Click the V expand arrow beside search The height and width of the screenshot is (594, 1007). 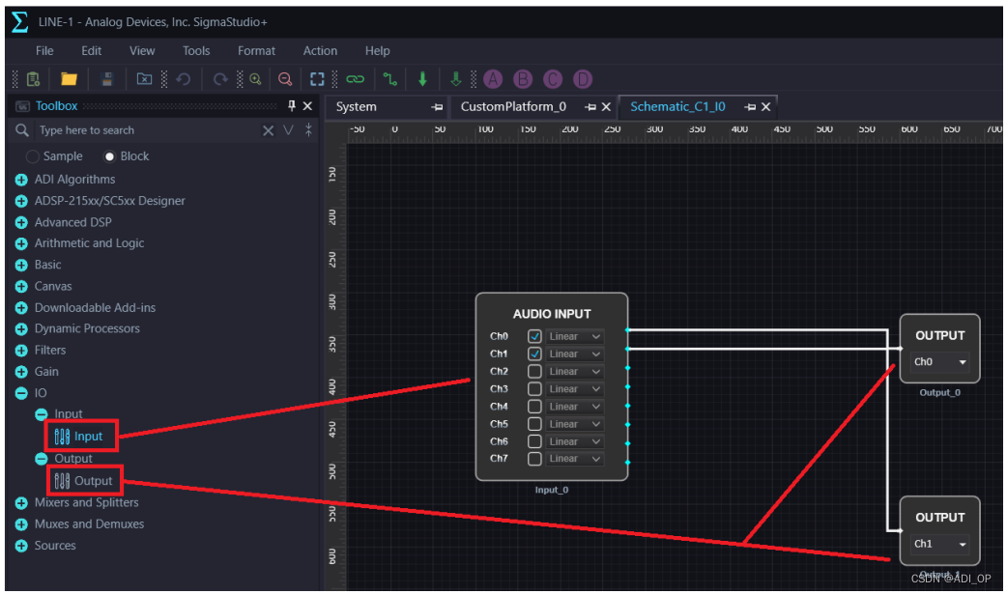tap(288, 130)
